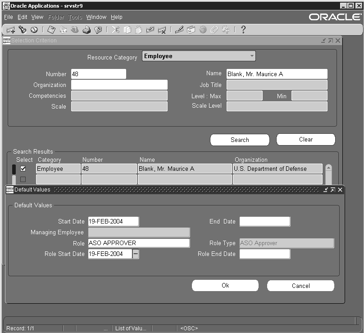Click the Role Start Date field
The image size is (364, 333).
pyautogui.click(x=110, y=254)
